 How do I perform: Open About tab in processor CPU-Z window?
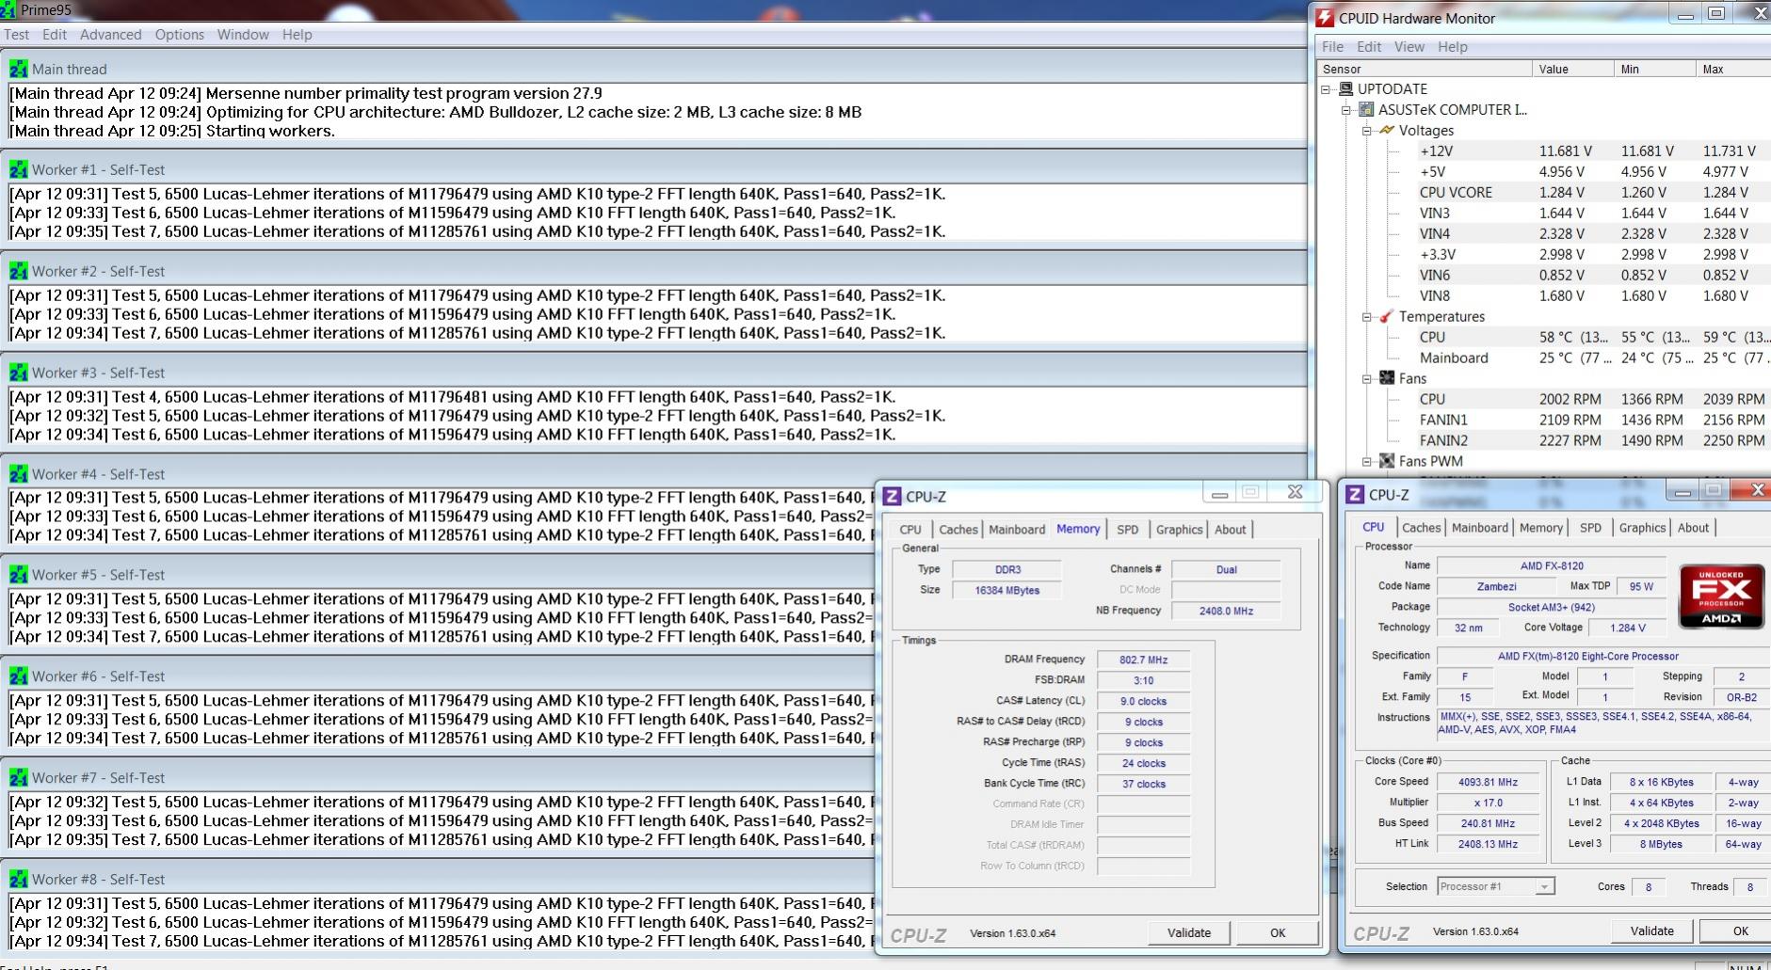pos(1694,528)
